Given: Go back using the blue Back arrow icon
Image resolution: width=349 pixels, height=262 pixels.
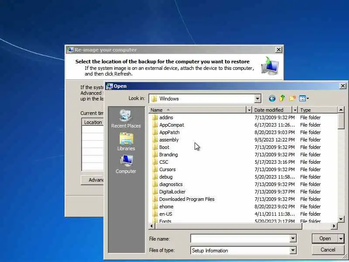Looking at the screenshot, I should pos(272,99).
